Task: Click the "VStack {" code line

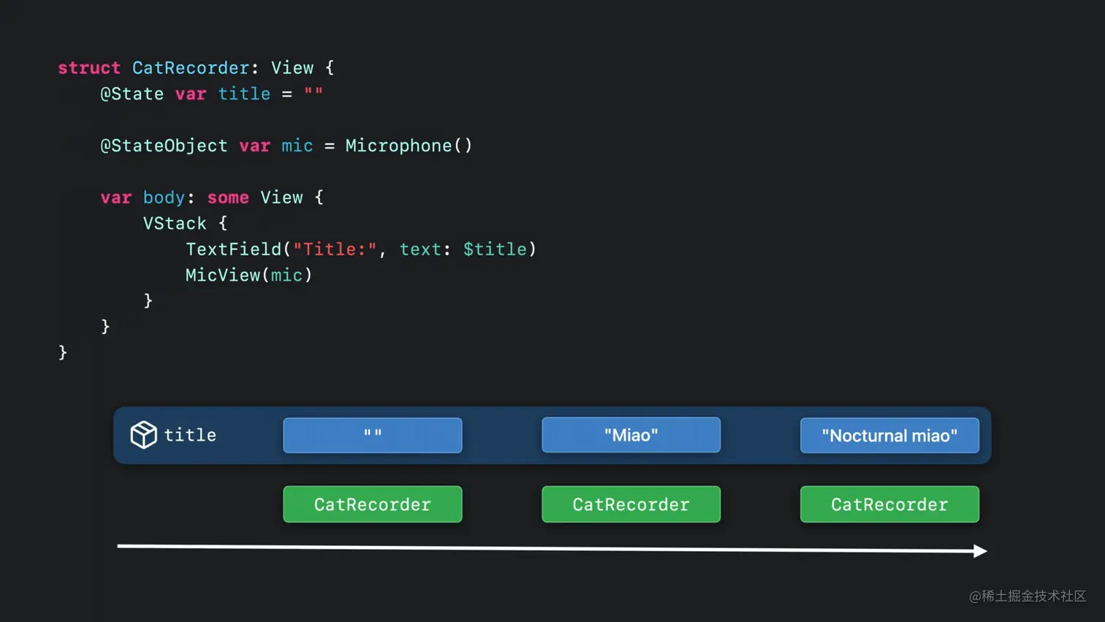Action: coord(185,223)
